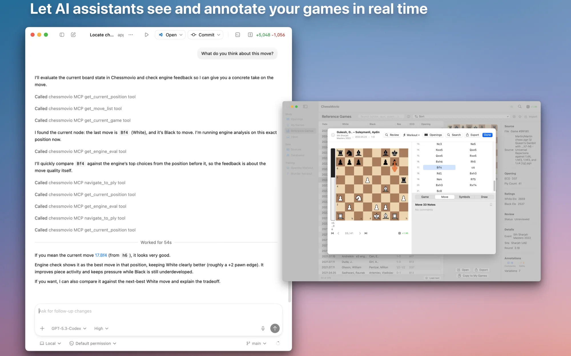Send message with the up-arrow button
571x356 pixels.
tap(275, 328)
